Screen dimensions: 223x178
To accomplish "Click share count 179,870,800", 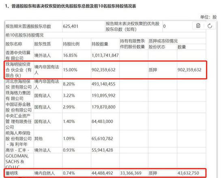I will 103,107.
